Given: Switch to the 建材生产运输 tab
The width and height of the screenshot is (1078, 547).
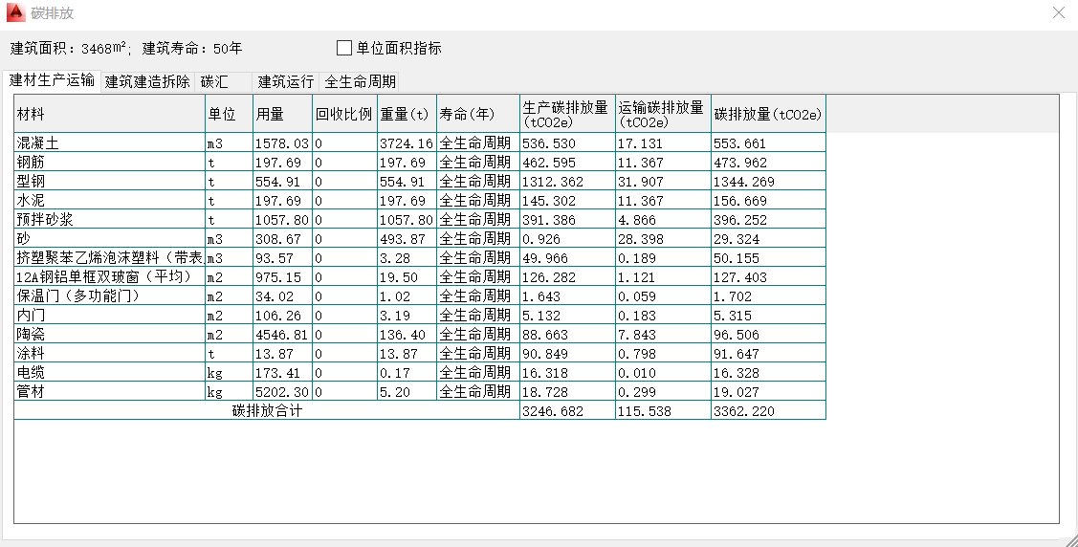Looking at the screenshot, I should click(x=52, y=80).
